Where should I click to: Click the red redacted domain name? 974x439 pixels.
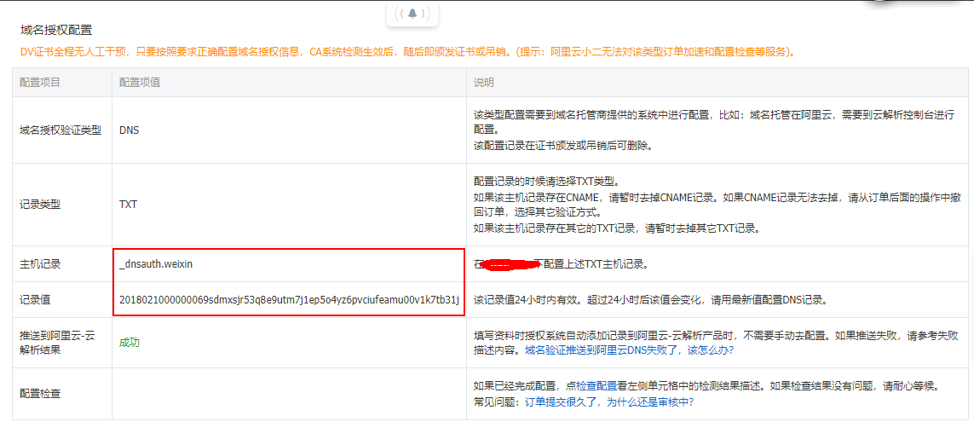[510, 264]
